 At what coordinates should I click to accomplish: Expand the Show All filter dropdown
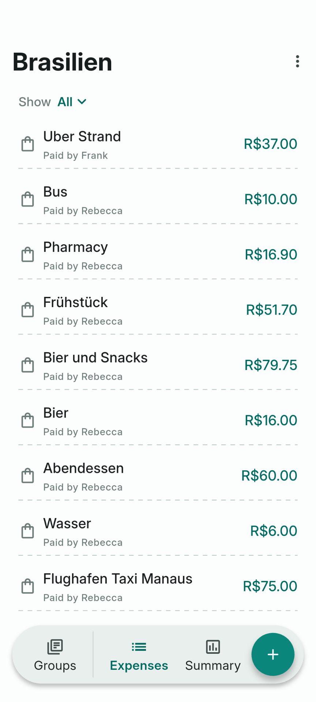pyautogui.click(x=72, y=102)
